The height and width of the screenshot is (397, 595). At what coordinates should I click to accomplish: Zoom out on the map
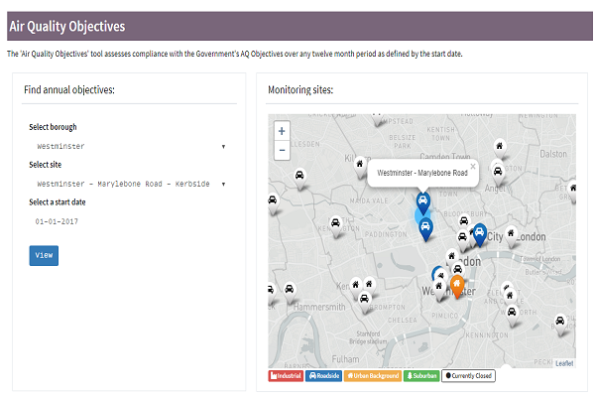(x=282, y=150)
